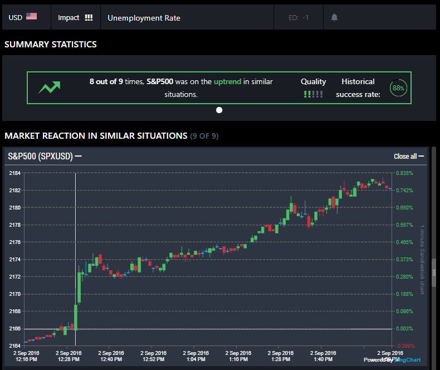Click the 2166 price axis label
The height and width of the screenshot is (370, 440).
pyautogui.click(x=15, y=328)
